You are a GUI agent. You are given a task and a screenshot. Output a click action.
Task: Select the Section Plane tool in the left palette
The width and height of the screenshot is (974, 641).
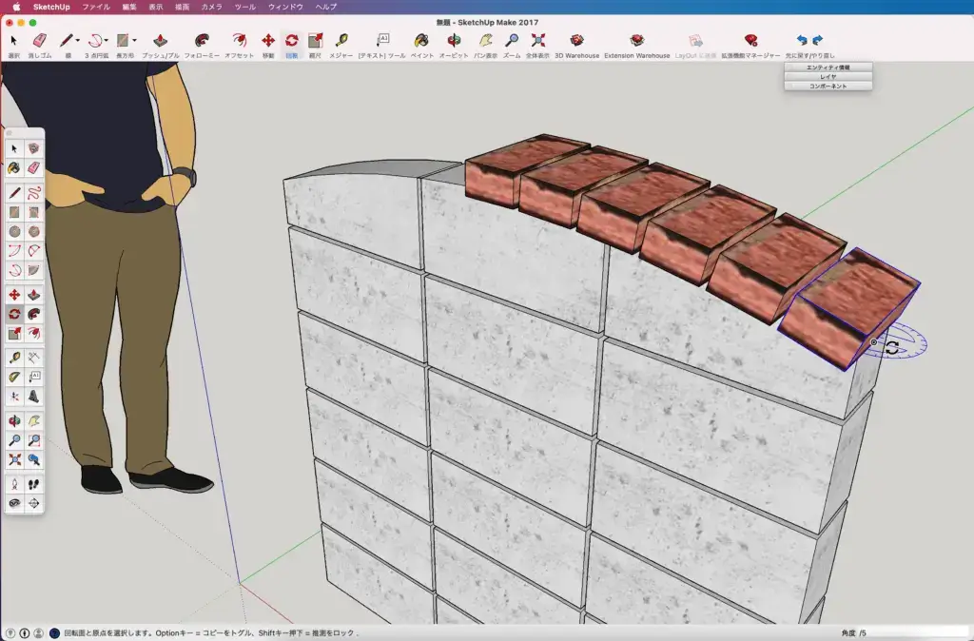pyautogui.click(x=33, y=503)
